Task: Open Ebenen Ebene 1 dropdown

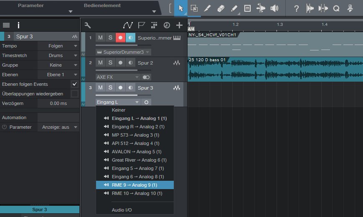Action: [58, 75]
